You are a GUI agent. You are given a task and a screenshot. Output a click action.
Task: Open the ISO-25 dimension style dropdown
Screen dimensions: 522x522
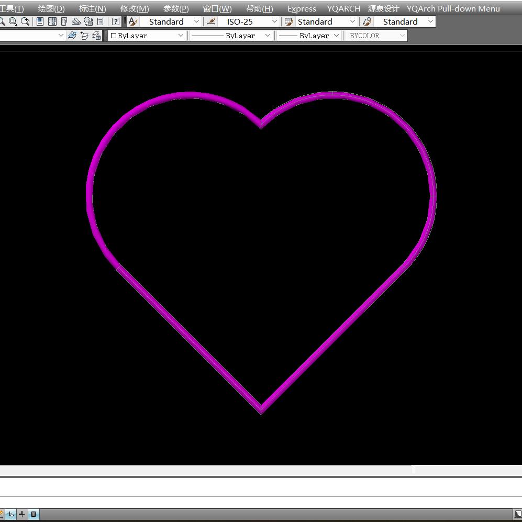click(274, 21)
